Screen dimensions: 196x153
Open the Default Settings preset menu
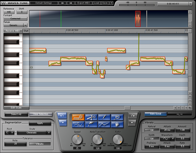coord(44,3)
